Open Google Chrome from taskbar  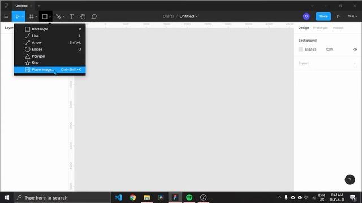132,197
